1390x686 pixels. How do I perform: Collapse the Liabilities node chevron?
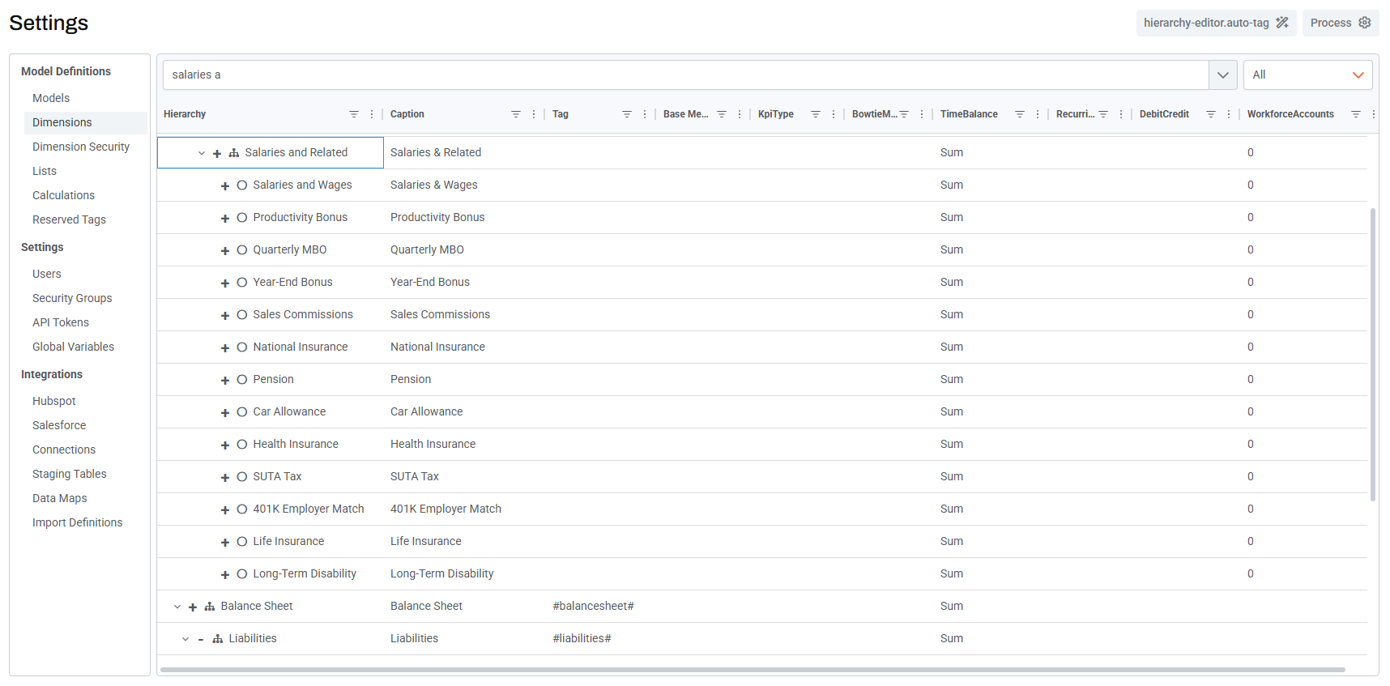point(185,639)
